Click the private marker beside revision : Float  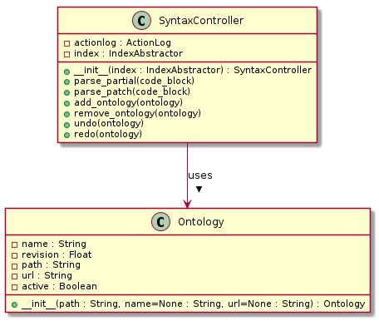[x=15, y=255]
